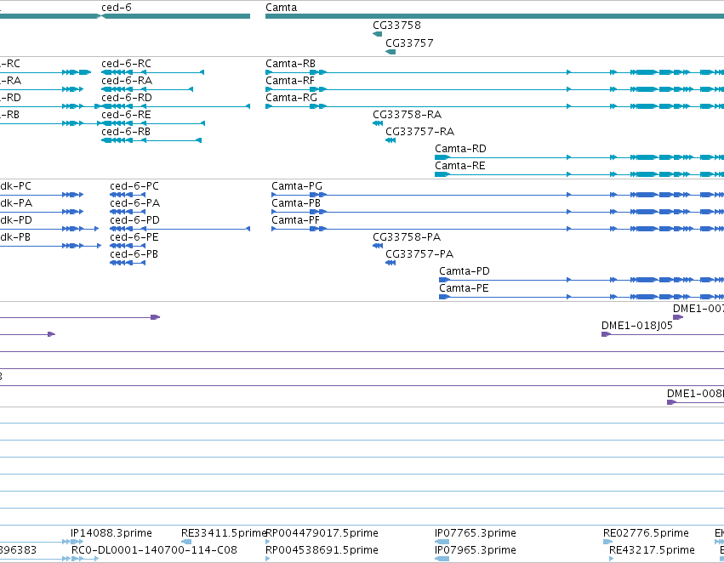
Task: Select protein label ced-6-PC
Action: click(x=134, y=186)
